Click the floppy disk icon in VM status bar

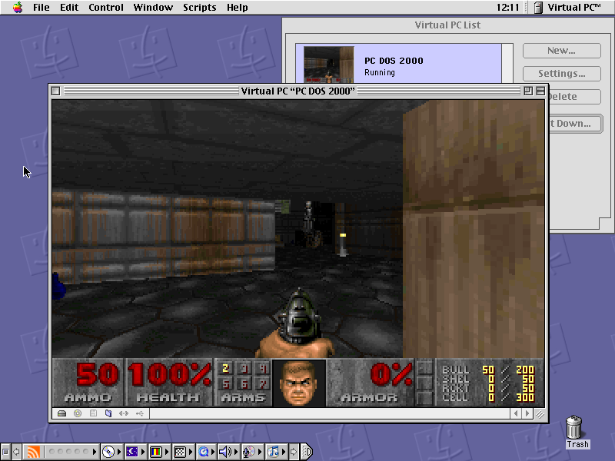93,413
